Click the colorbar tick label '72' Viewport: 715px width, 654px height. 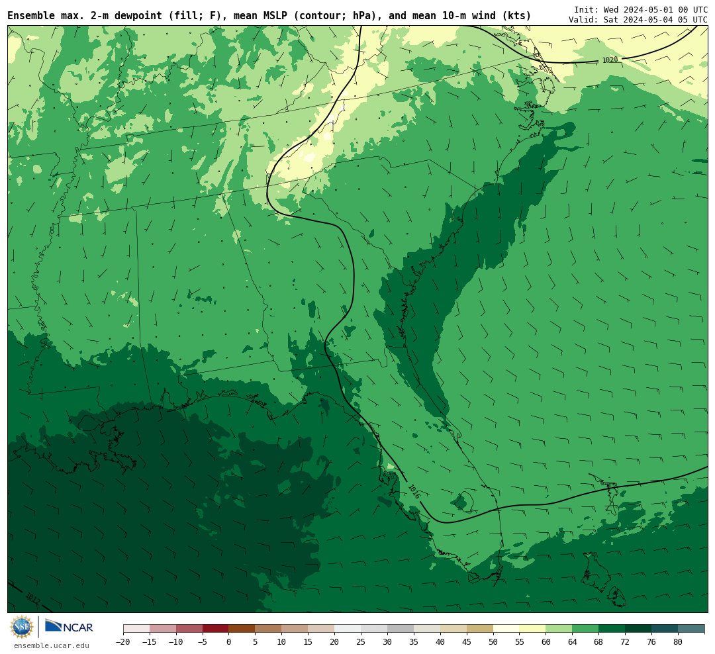point(626,642)
